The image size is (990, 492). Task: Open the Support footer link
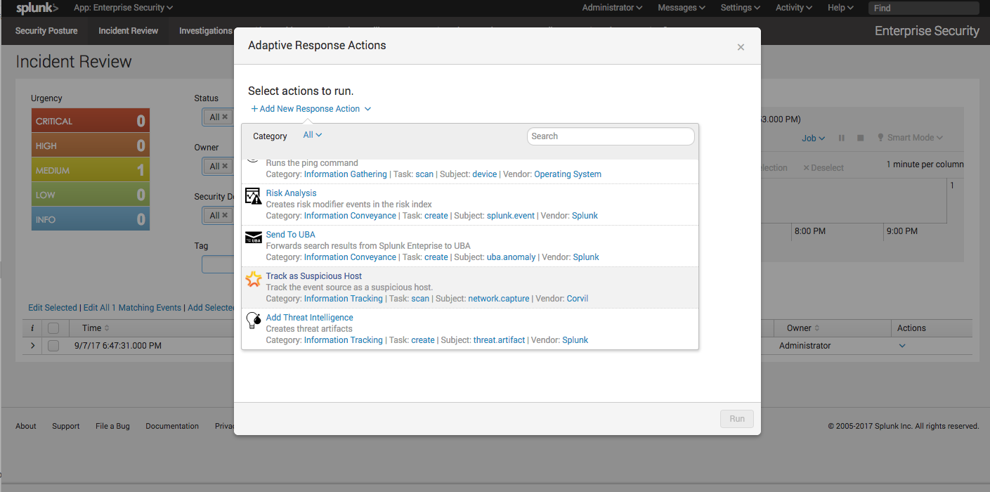click(x=66, y=426)
